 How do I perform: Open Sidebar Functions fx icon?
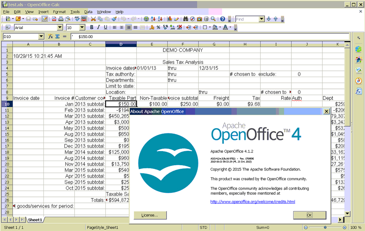359,91
